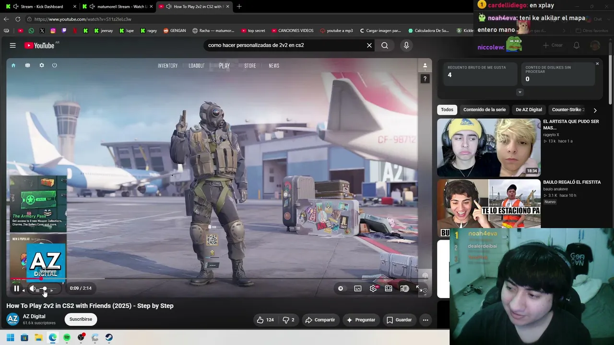Open the 'EL ARTISTA QUE PUDO SER MAS' thumbnail

click(489, 148)
